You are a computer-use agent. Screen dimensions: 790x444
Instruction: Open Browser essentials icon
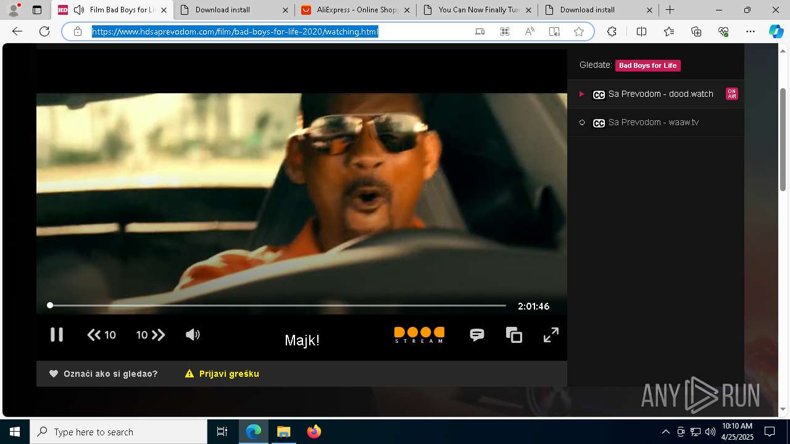[x=724, y=31]
